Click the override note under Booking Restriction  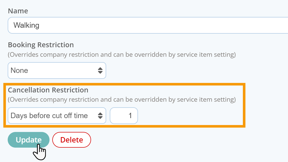pyautogui.click(x=122, y=55)
